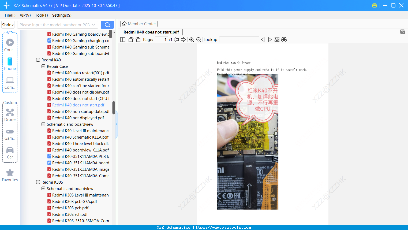
Task: Go to the previous page arrow
Action: click(x=176, y=40)
